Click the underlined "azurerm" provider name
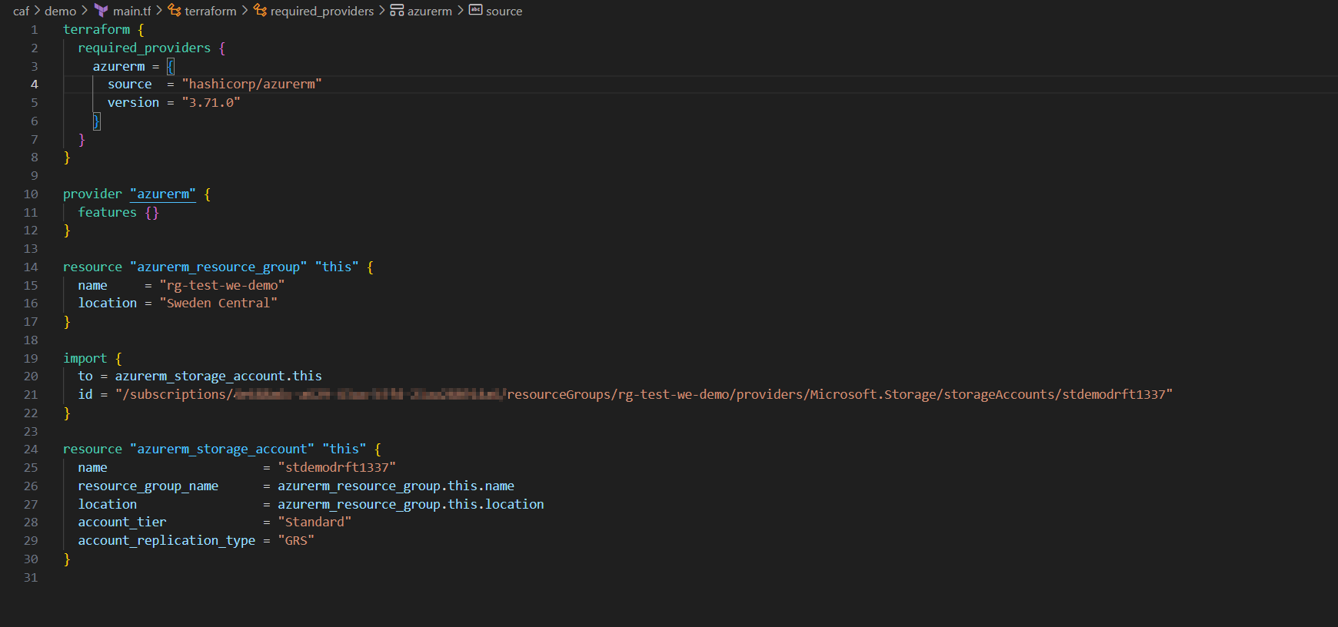1338x627 pixels. click(x=163, y=194)
